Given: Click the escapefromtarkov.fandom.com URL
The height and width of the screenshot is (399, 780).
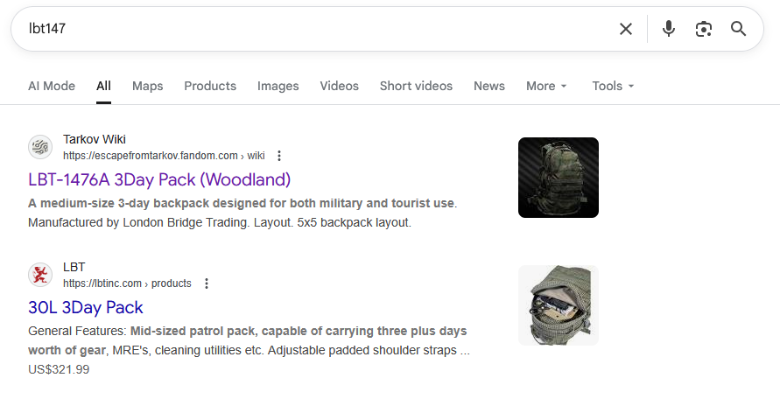Looking at the screenshot, I should point(165,156).
